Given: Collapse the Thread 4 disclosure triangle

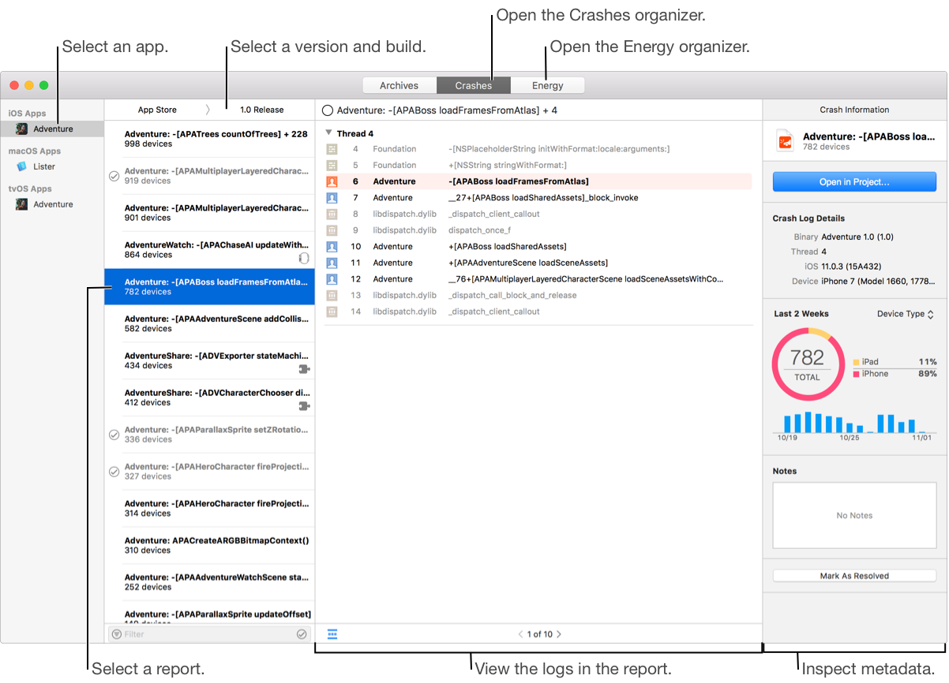Looking at the screenshot, I should click(x=329, y=133).
